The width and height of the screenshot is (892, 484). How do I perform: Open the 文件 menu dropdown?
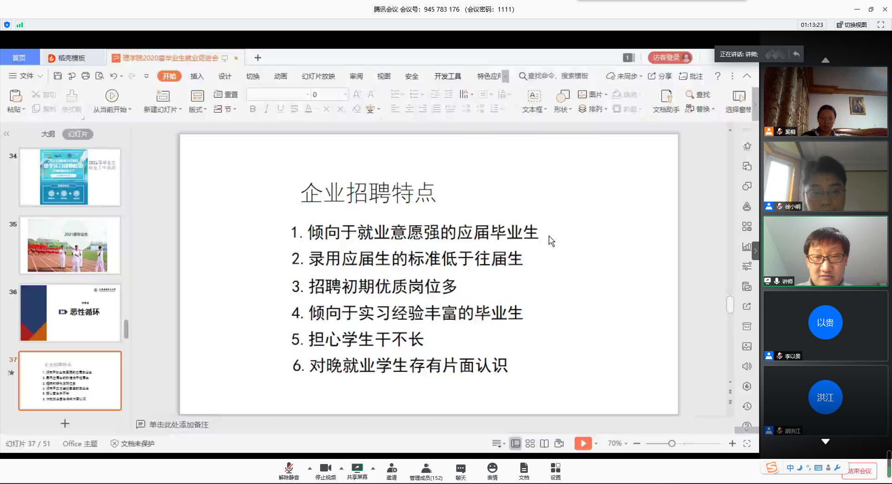[26, 76]
